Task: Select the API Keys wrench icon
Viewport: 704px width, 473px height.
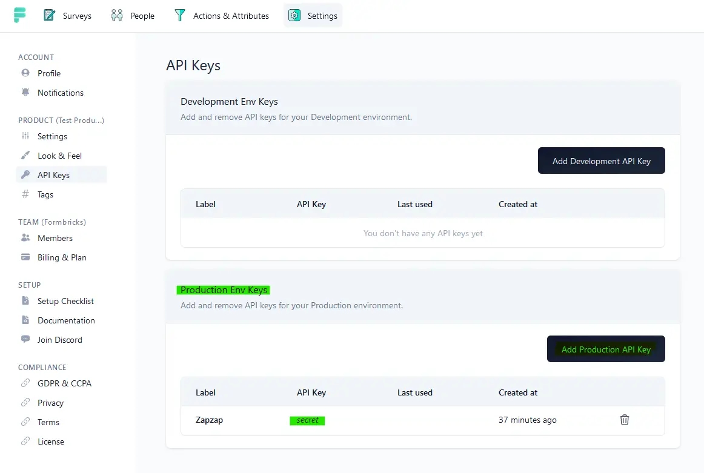Action: 26,175
